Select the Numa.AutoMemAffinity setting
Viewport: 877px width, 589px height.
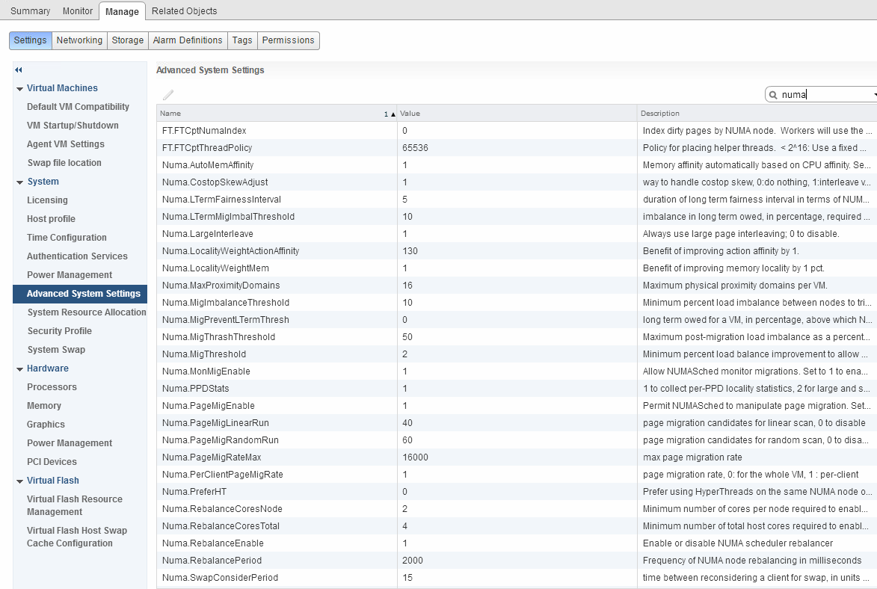click(x=517, y=165)
